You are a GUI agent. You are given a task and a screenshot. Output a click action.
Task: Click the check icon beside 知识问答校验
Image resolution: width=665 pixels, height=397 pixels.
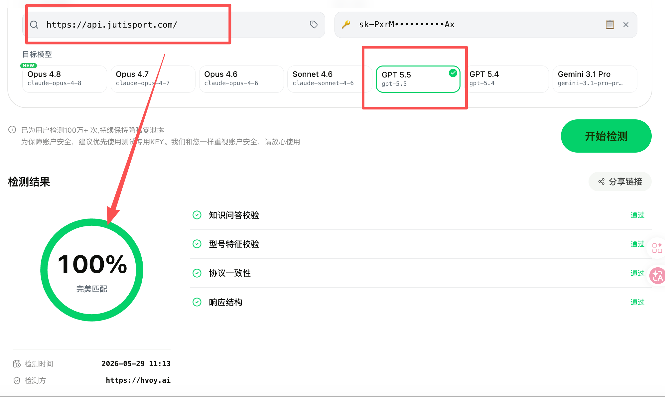coord(197,215)
